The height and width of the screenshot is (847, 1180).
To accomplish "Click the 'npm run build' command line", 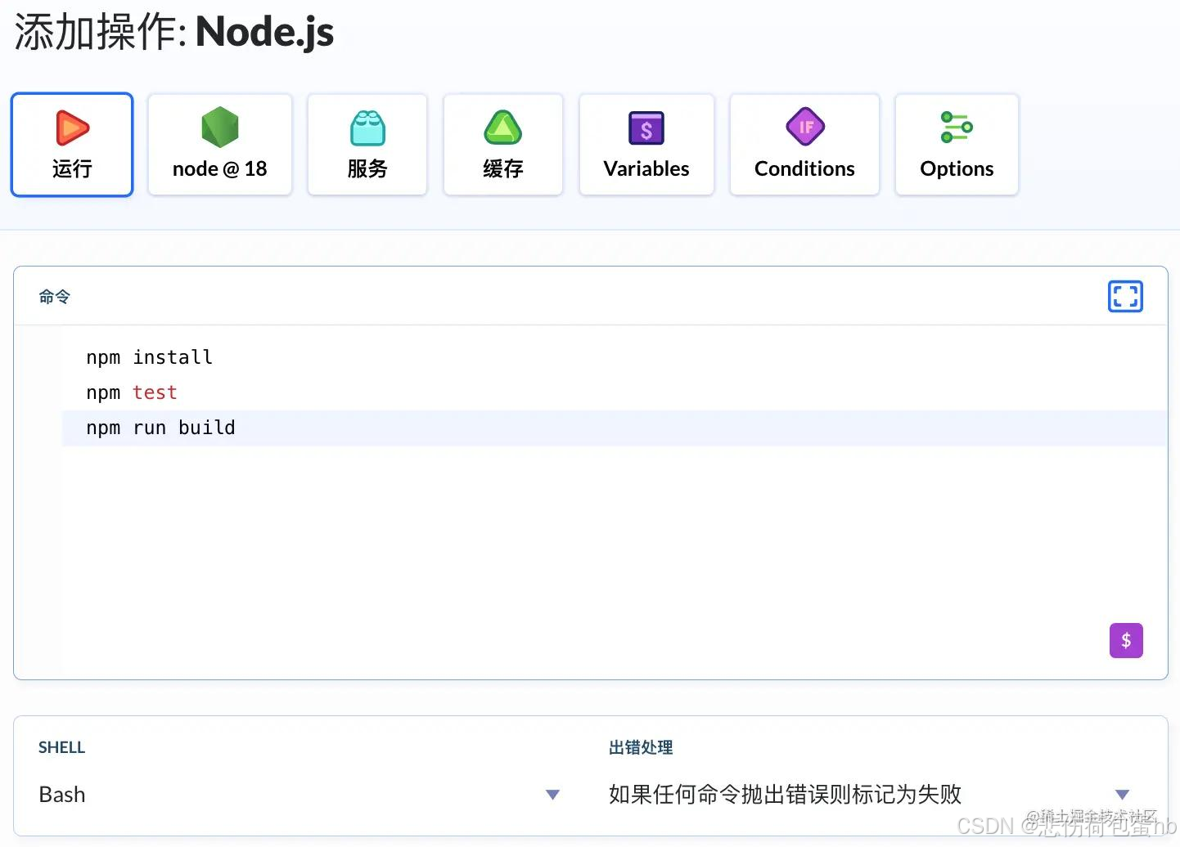I will (160, 428).
